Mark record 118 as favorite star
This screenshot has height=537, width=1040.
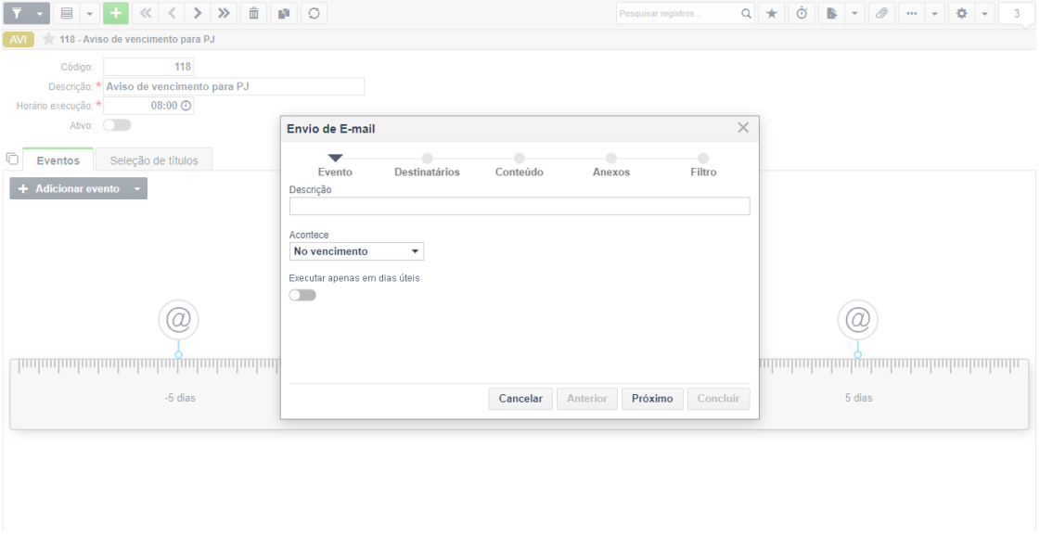coord(48,39)
